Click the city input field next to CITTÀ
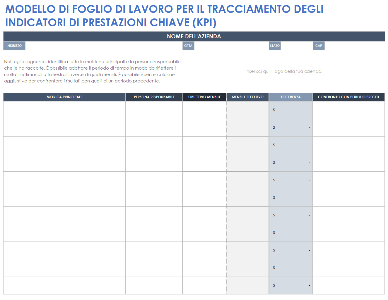This screenshot has height=300, width=388. click(x=232, y=46)
